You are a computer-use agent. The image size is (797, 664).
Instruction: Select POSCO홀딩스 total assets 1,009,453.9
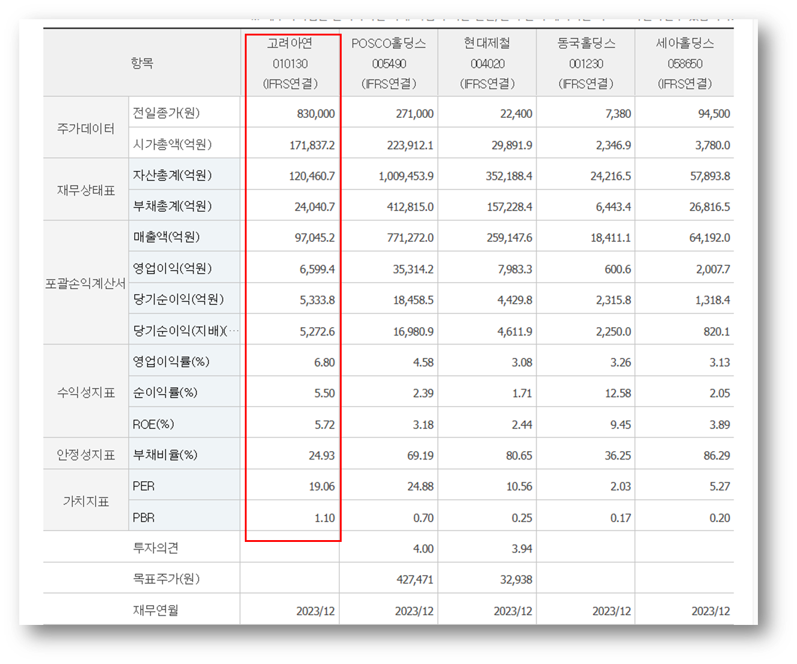(406, 176)
